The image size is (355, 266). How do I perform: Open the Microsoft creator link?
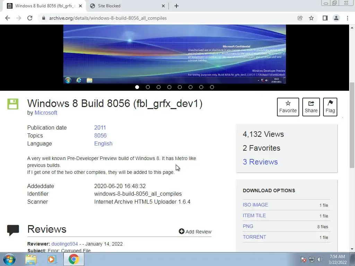[x=46, y=113]
